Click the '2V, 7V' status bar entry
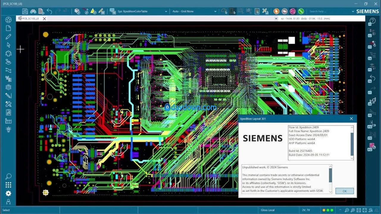This screenshot has width=381, height=214. [x=306, y=210]
